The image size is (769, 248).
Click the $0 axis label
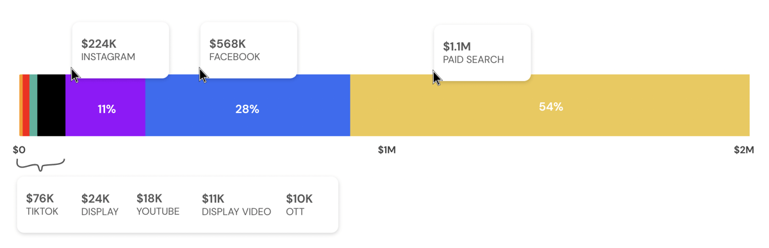(x=19, y=150)
